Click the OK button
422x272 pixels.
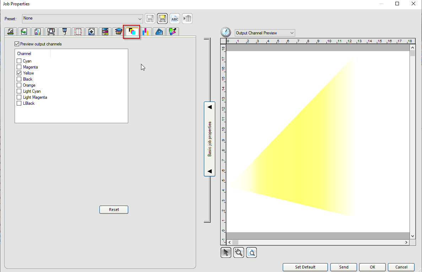pos(373,267)
